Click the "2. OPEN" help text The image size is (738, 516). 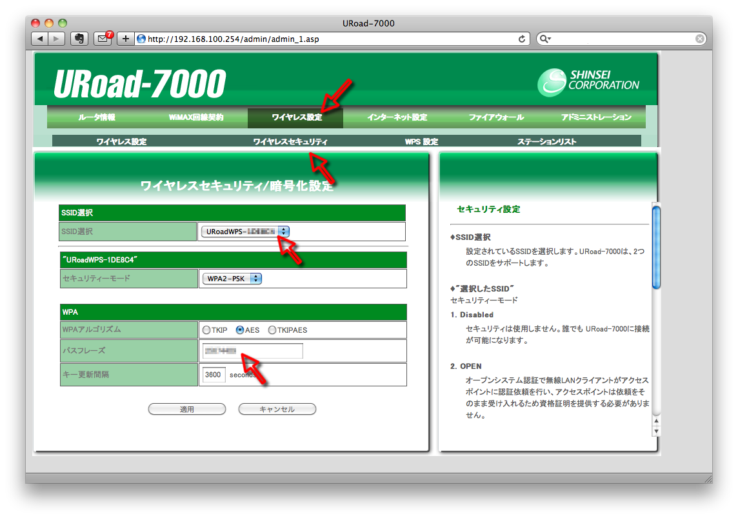coord(466,366)
